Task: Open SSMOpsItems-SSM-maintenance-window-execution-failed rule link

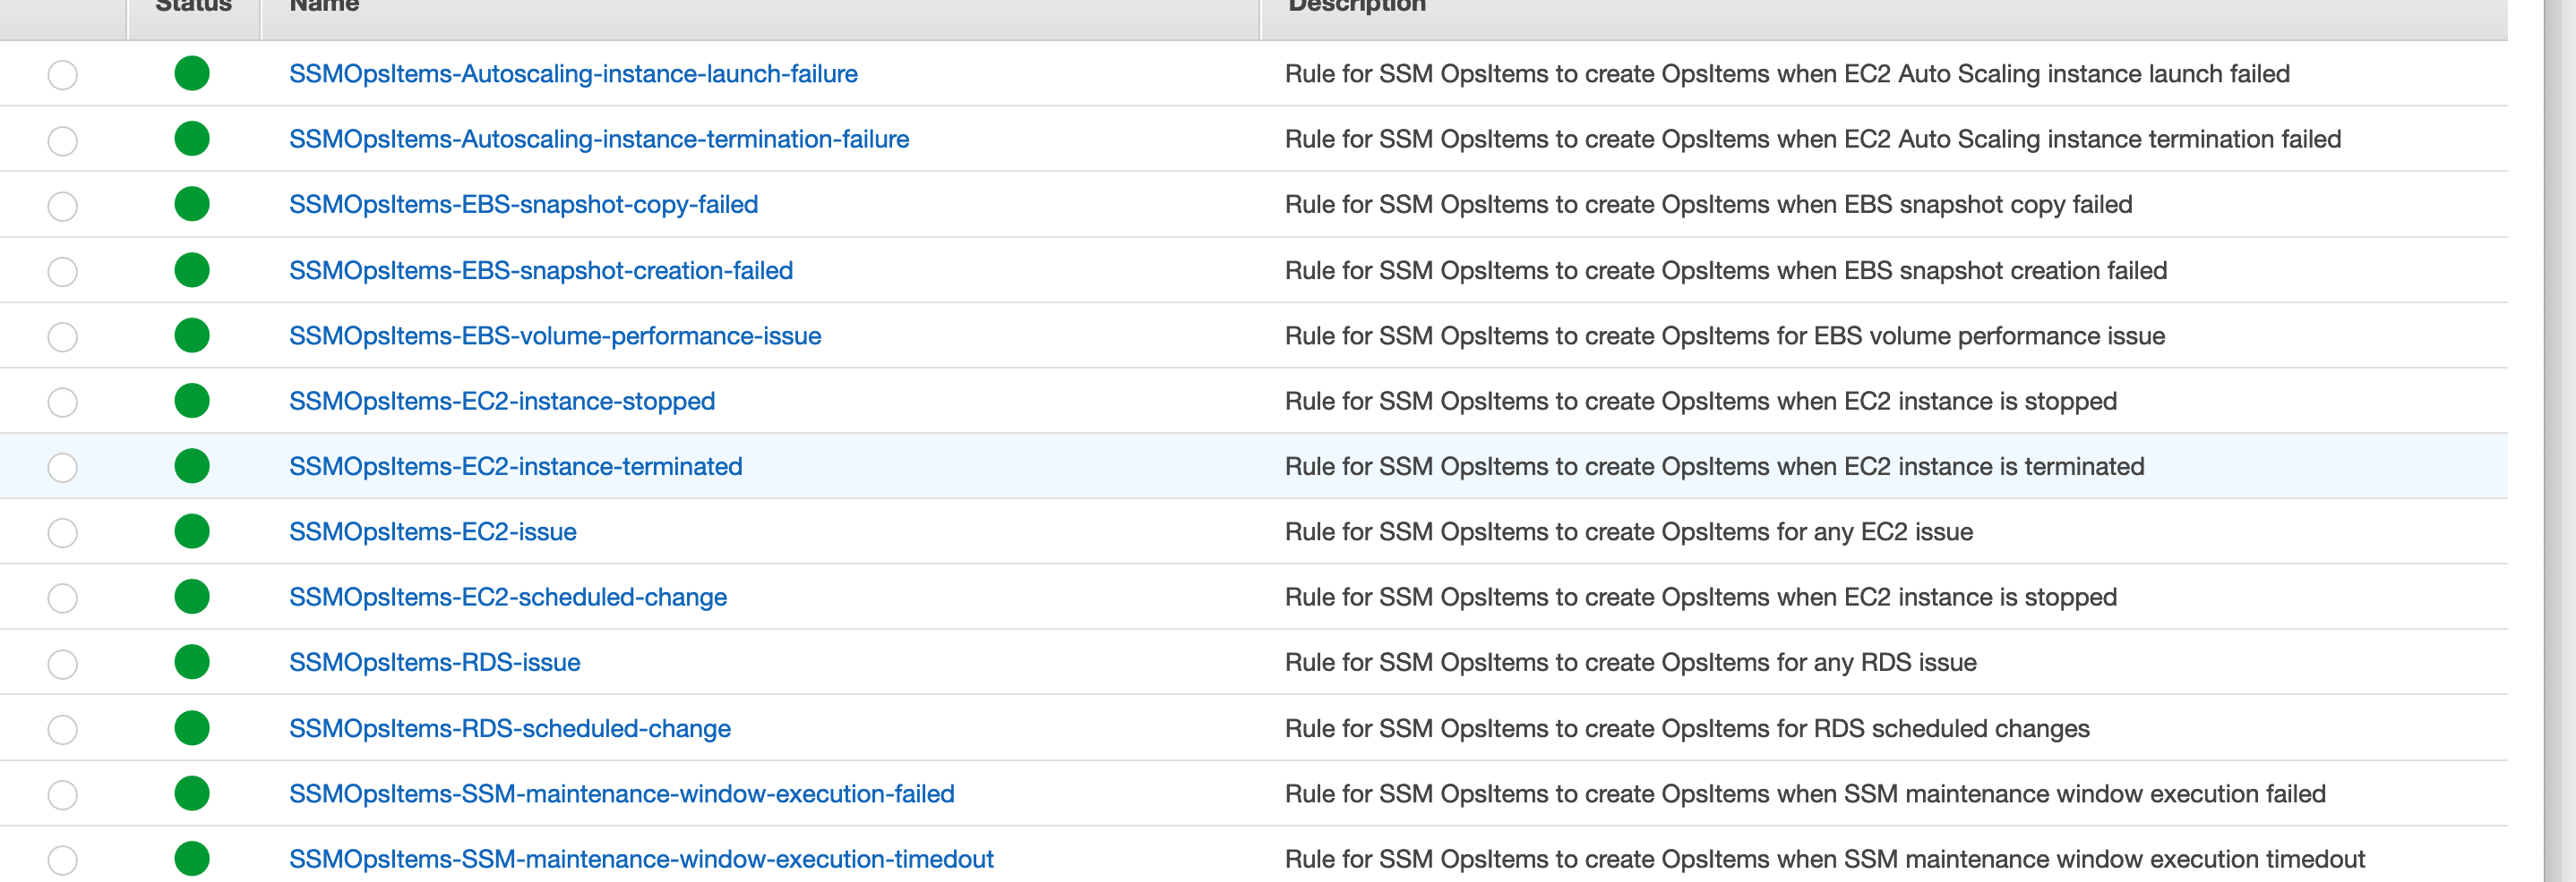Action: [622, 794]
